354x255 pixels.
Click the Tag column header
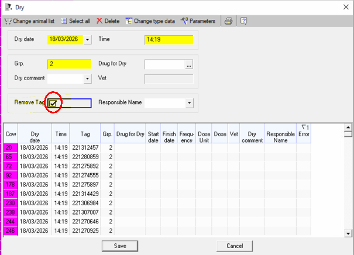pos(85,133)
